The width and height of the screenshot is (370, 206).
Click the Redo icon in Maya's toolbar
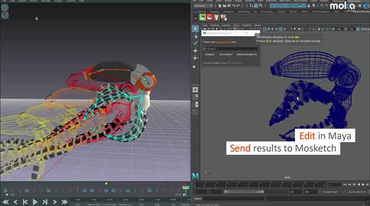(238, 6)
